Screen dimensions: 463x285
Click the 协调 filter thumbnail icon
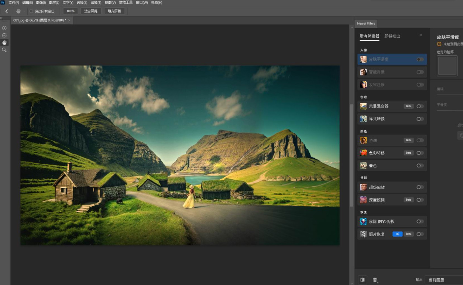tap(363, 140)
